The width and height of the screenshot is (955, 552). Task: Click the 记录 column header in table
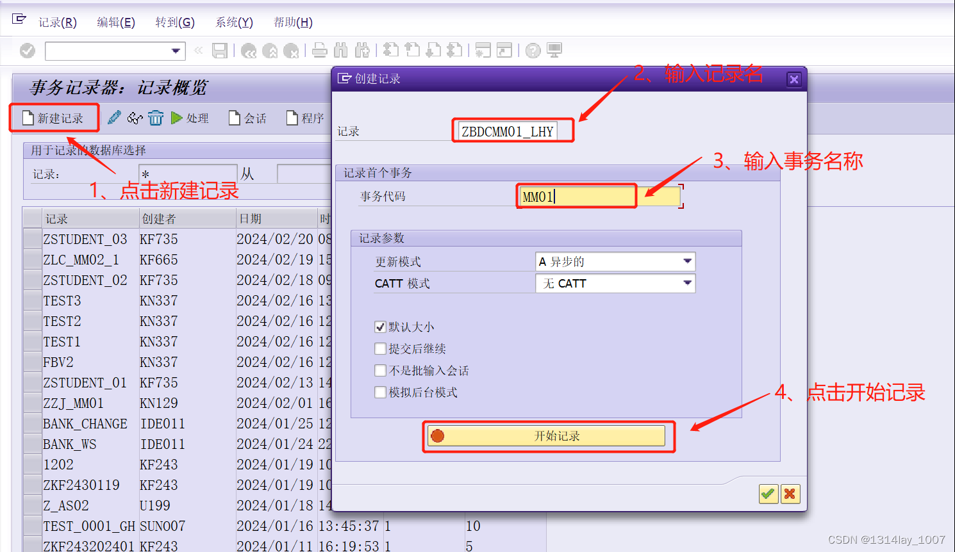pyautogui.click(x=90, y=218)
